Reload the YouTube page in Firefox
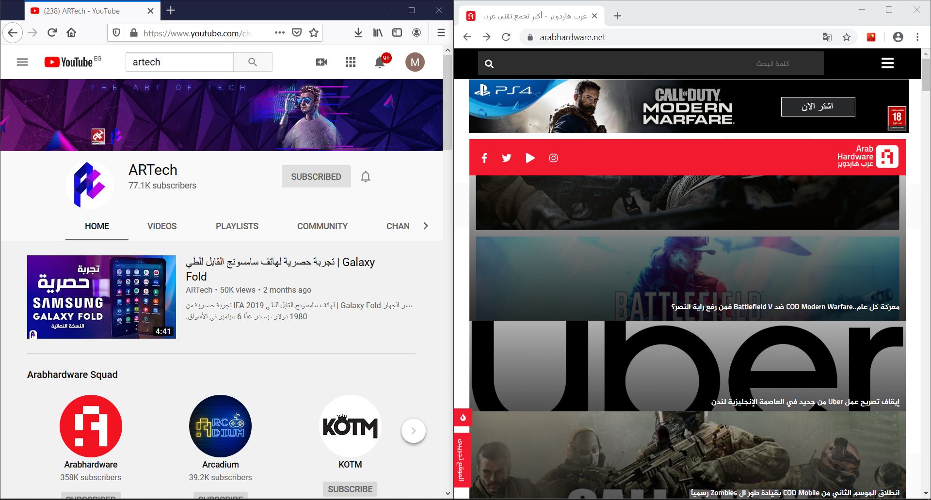Image resolution: width=931 pixels, height=500 pixels. [52, 33]
